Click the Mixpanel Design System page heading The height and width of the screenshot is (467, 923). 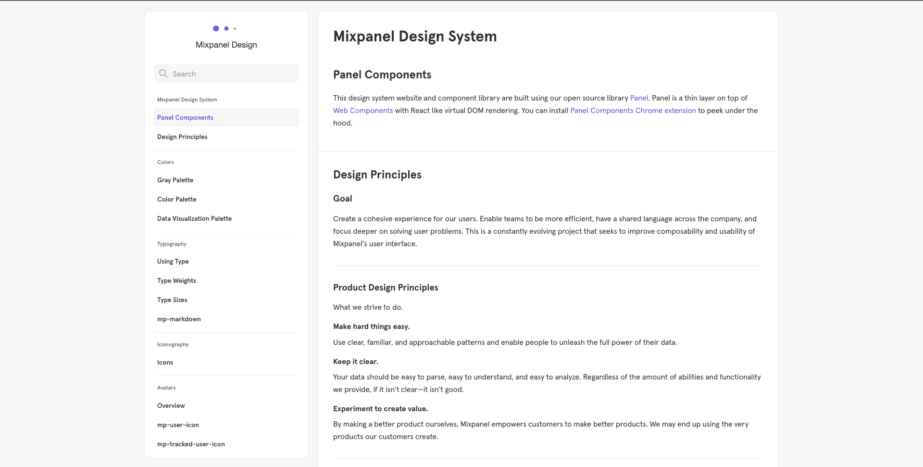(415, 37)
